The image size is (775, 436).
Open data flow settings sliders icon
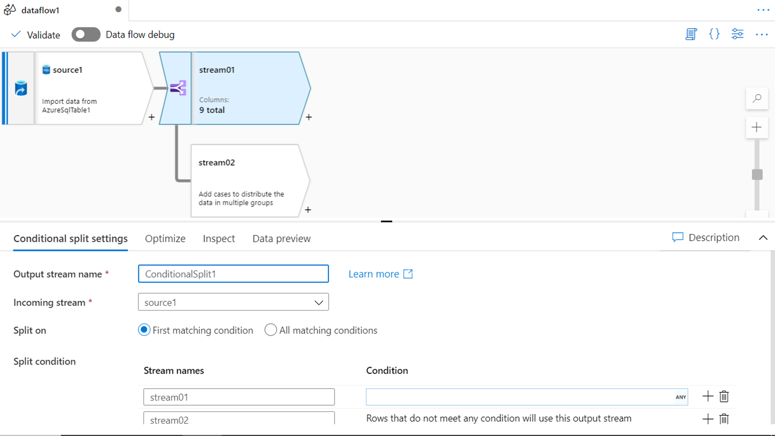pyautogui.click(x=737, y=34)
